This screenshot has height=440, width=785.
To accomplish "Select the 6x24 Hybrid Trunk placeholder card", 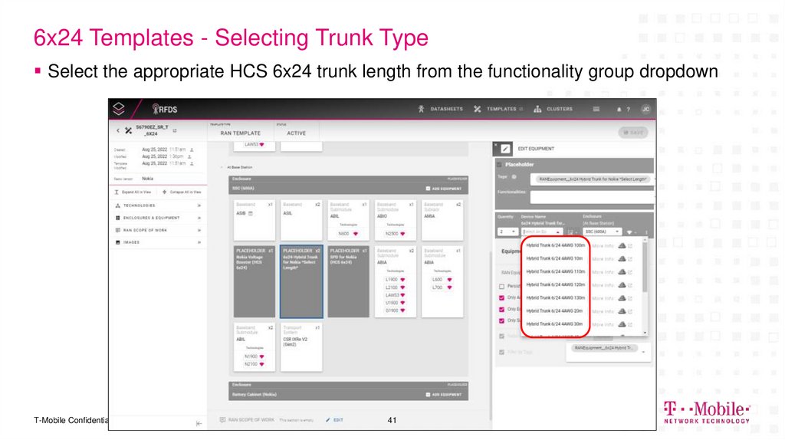I will point(301,281).
